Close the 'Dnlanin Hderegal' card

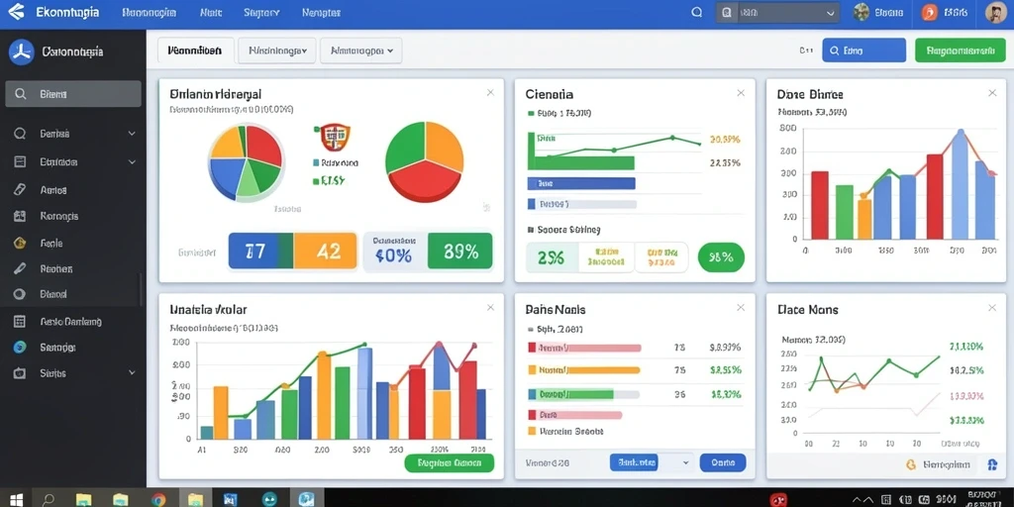(x=490, y=93)
